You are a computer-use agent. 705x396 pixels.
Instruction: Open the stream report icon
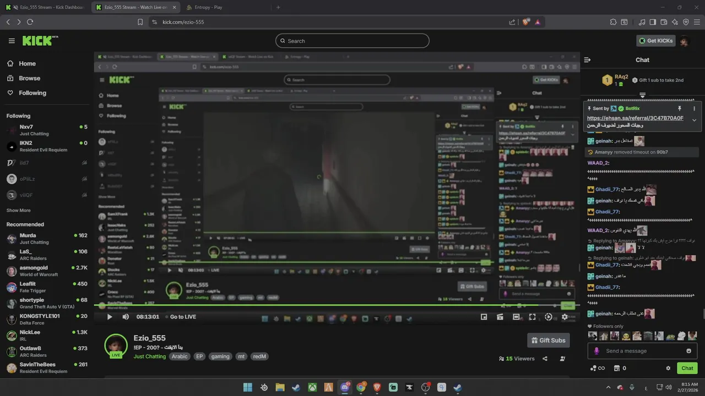(x=562, y=359)
